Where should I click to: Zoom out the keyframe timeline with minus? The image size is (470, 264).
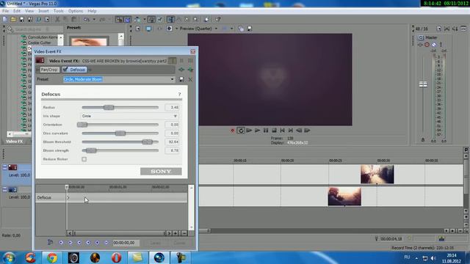click(x=184, y=233)
